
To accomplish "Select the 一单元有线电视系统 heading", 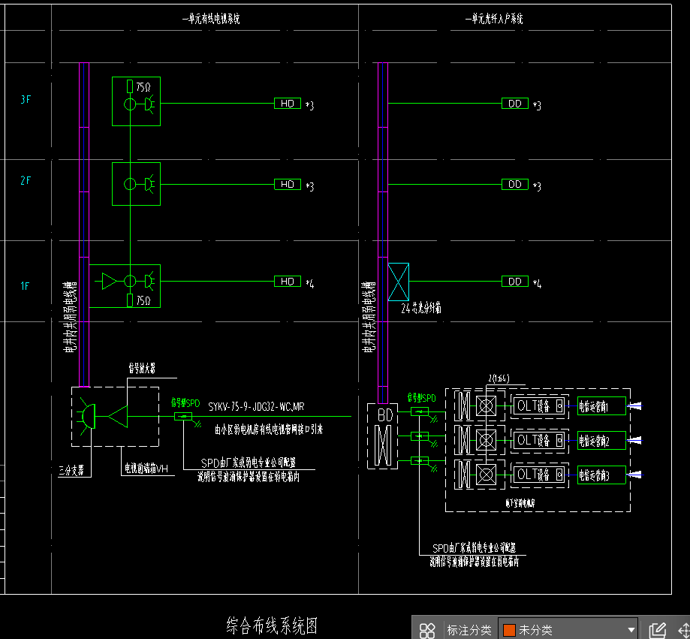I will click(211, 19).
